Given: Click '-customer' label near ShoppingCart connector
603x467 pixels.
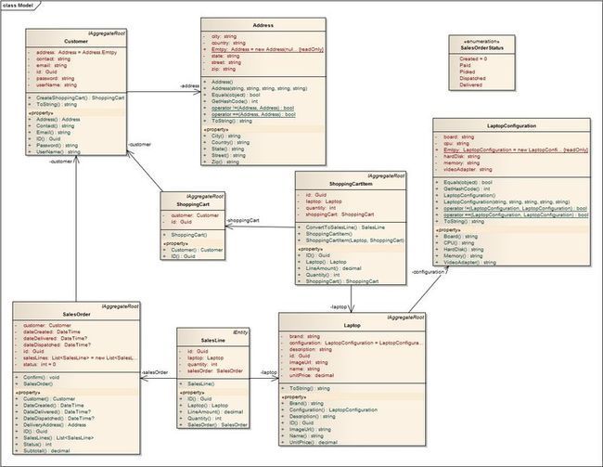Looking at the screenshot, I should (x=139, y=145).
